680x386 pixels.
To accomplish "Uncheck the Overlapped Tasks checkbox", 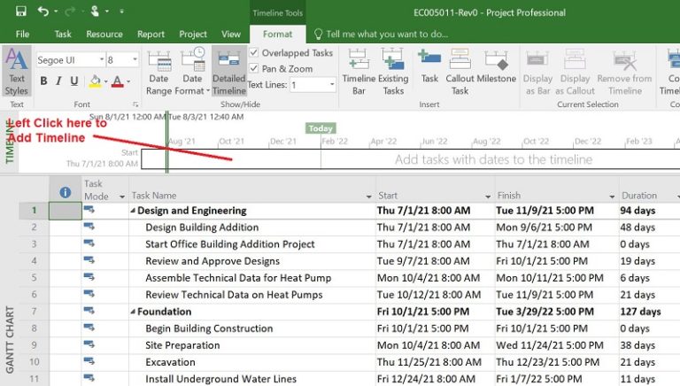I will pos(254,53).
